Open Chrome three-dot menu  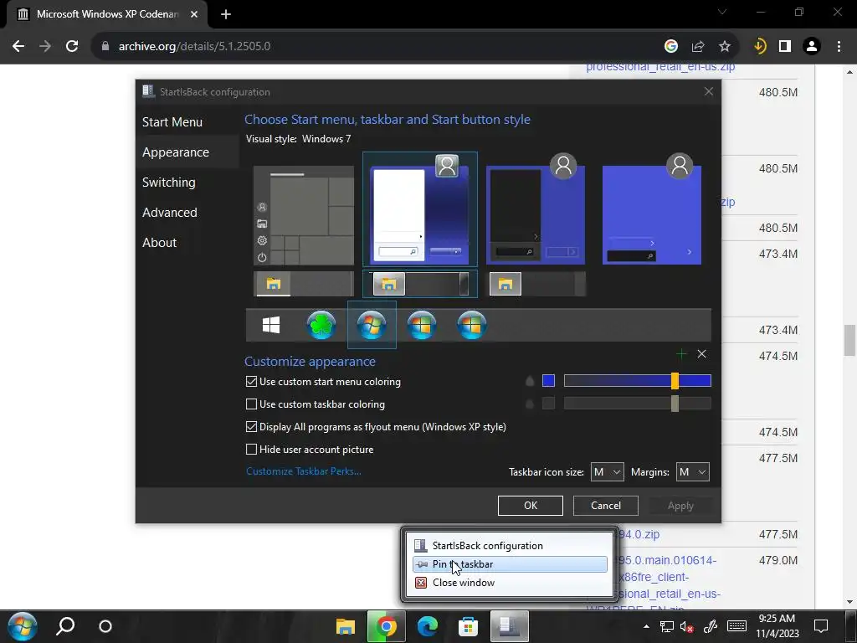pos(839,47)
